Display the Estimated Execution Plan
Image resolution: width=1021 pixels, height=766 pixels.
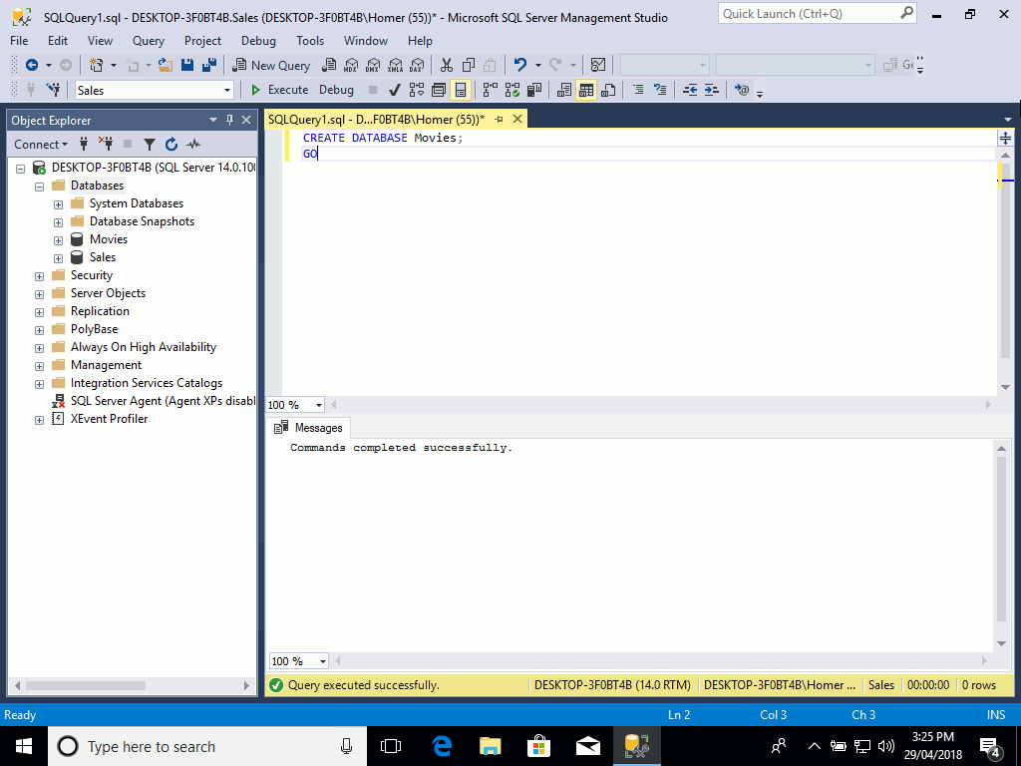pos(417,90)
